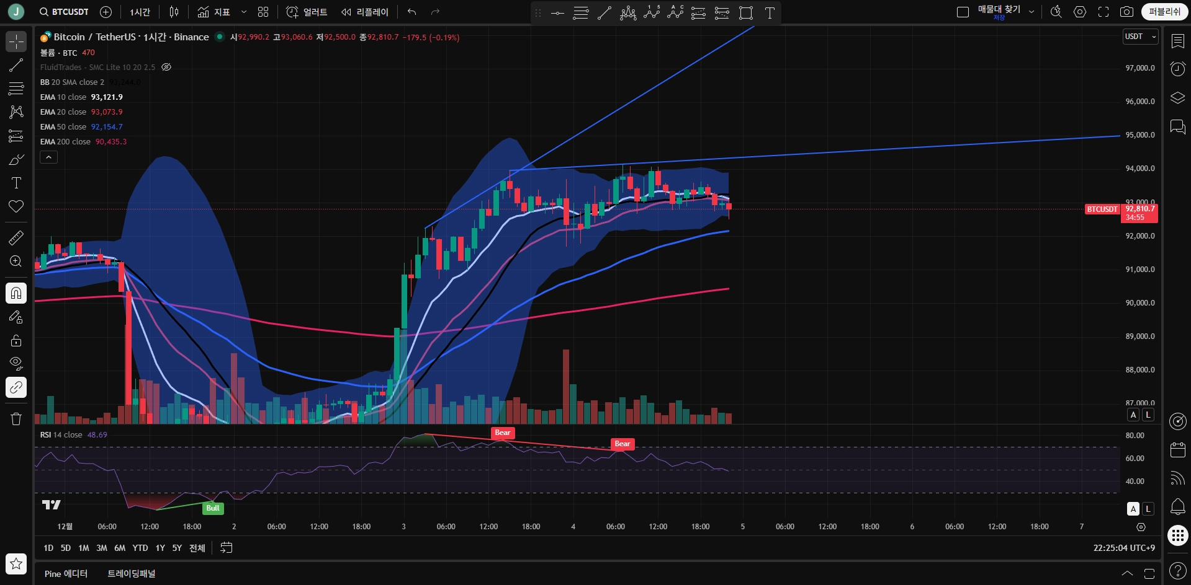The width and height of the screenshot is (1191, 585).
Task: Open the 1시간 interval selector
Action: click(x=140, y=12)
